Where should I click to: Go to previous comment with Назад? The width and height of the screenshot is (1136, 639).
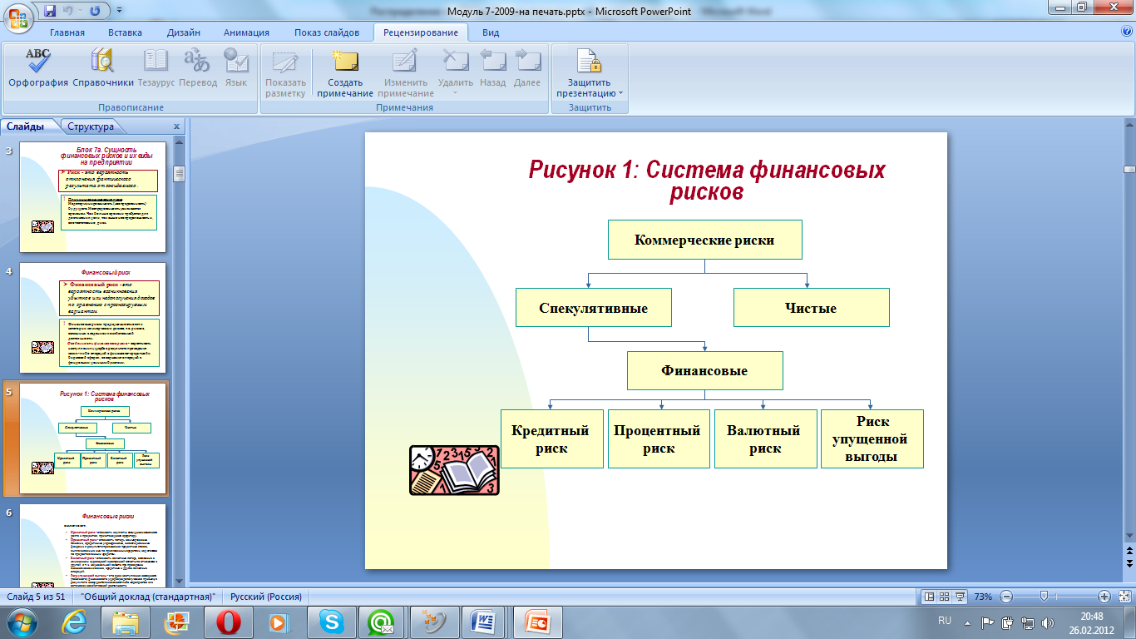[492, 68]
